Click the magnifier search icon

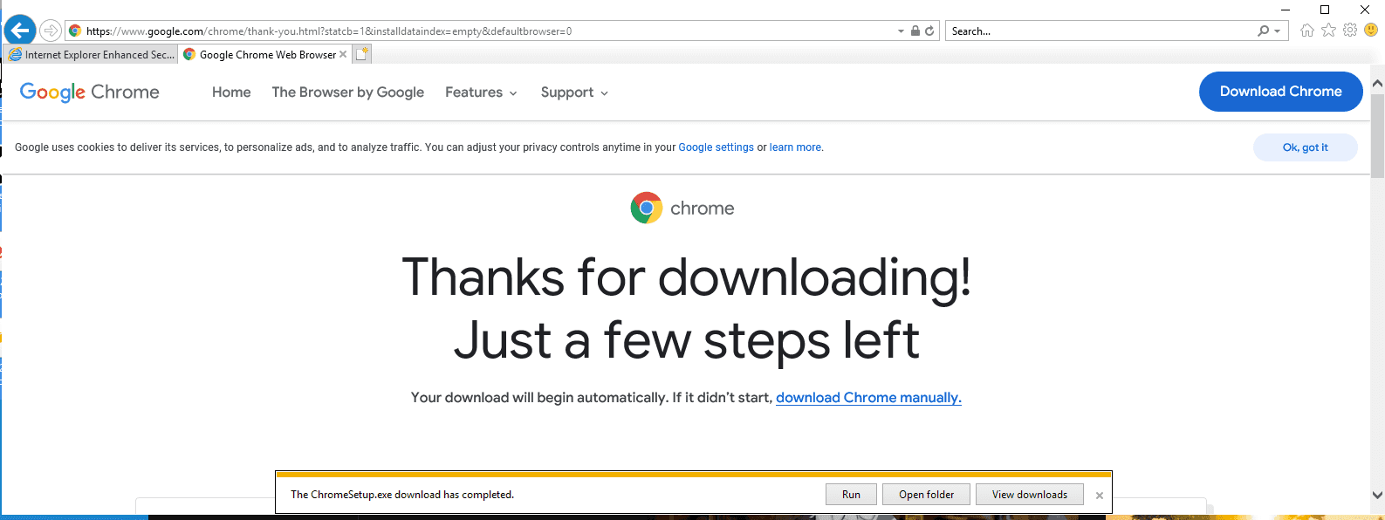click(1263, 31)
